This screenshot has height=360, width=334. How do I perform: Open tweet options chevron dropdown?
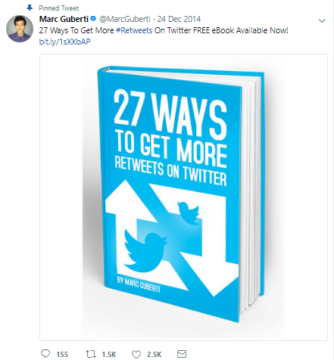(322, 20)
